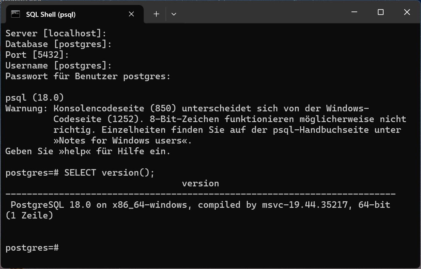Viewport: 421px width, 269px height.
Task: Click the "Port [5432]:" line
Action: (37, 55)
